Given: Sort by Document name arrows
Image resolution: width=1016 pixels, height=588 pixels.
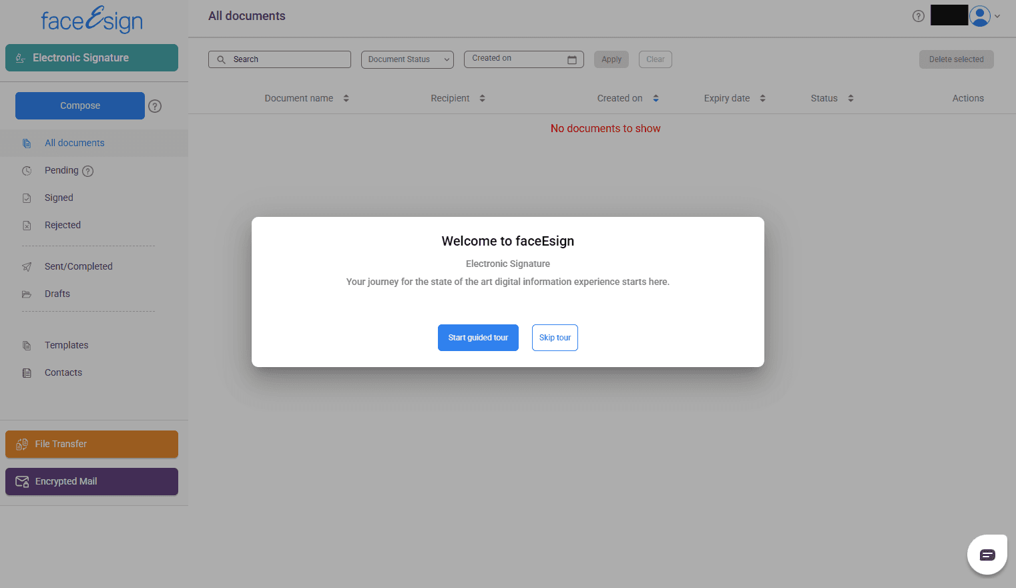Looking at the screenshot, I should [346, 99].
